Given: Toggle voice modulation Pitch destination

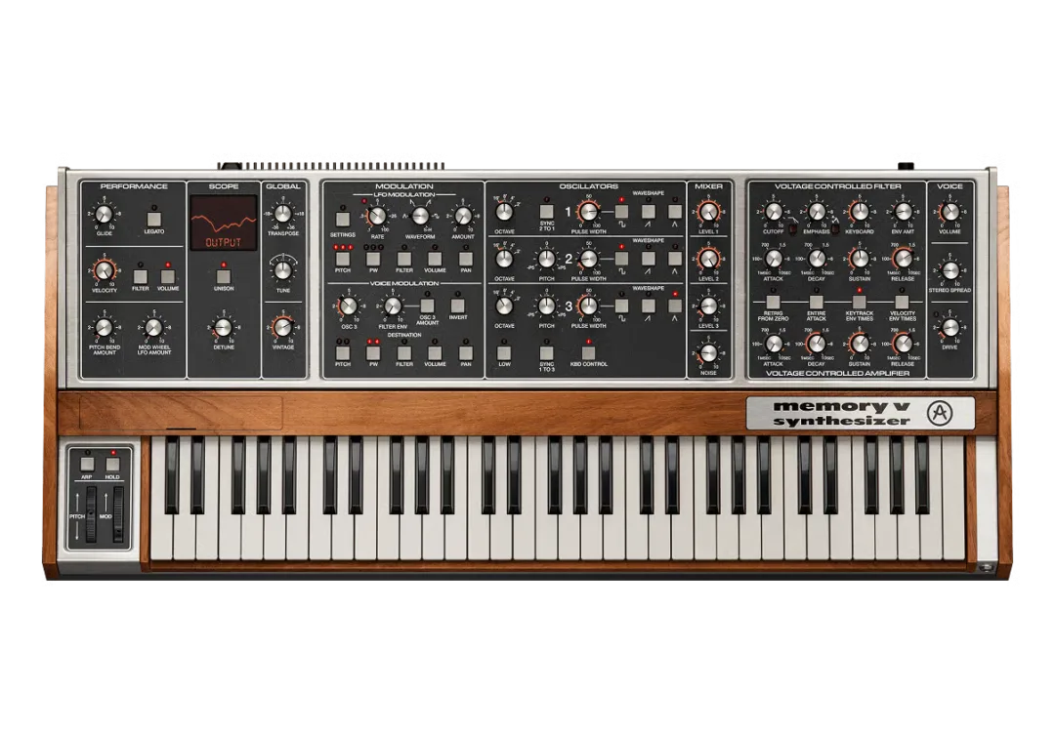Looking at the screenshot, I should tap(343, 353).
